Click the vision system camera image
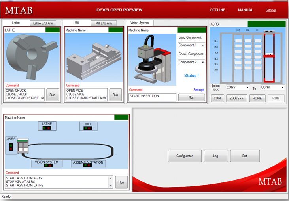 coord(152,60)
